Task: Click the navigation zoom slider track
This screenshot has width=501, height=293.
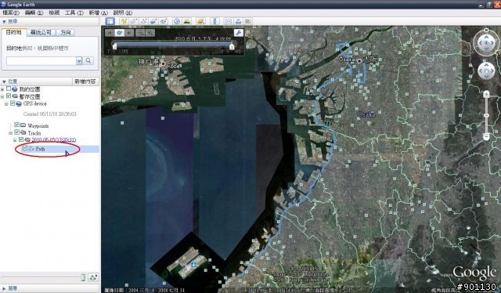Action: 486,115
